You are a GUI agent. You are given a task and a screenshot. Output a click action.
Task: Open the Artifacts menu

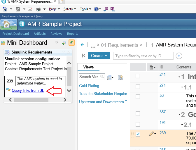pyautogui.click(x=40, y=34)
